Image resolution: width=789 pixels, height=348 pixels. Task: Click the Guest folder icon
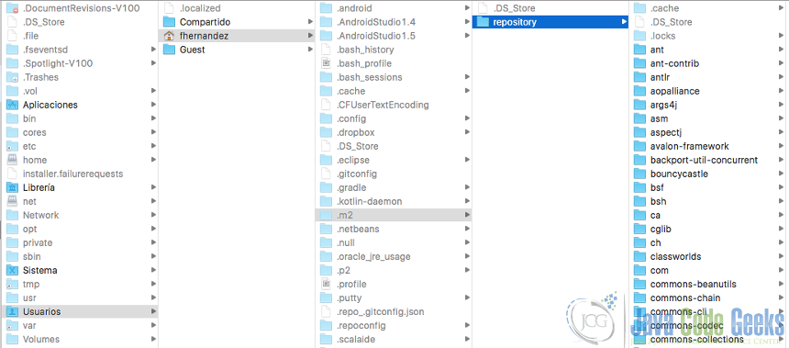(169, 50)
